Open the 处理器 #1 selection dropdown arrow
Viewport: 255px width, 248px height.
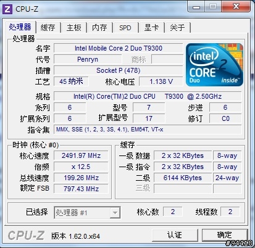(x=115, y=212)
